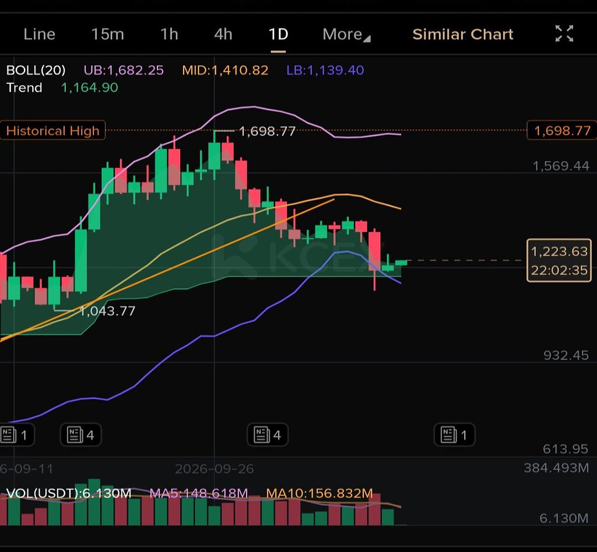Click the VOL(USDT):6.130M volume label

[x=69, y=493]
